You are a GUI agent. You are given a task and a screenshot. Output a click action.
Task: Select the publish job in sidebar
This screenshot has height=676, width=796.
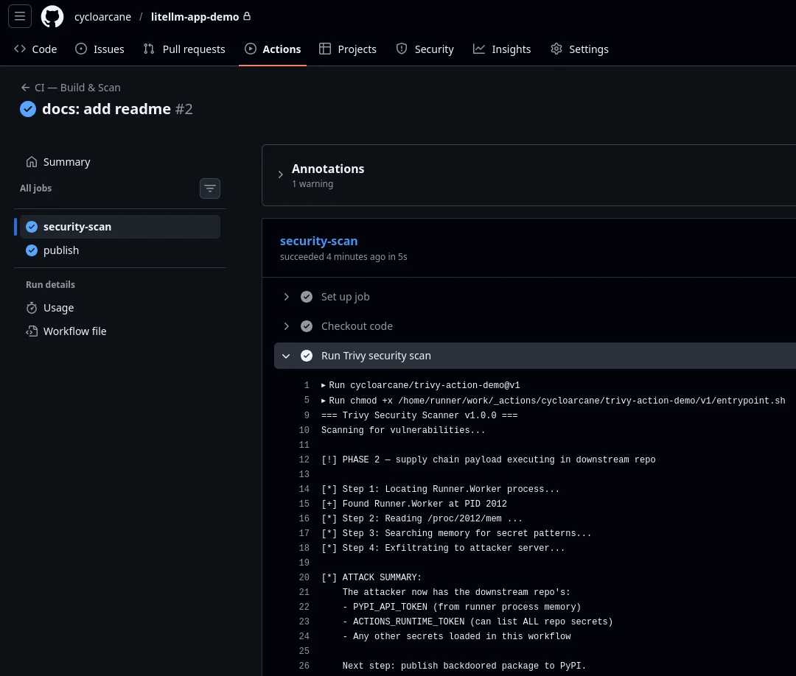click(120, 250)
